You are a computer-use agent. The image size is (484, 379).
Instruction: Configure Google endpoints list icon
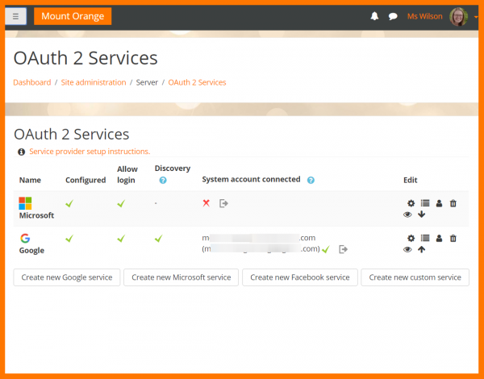point(425,238)
